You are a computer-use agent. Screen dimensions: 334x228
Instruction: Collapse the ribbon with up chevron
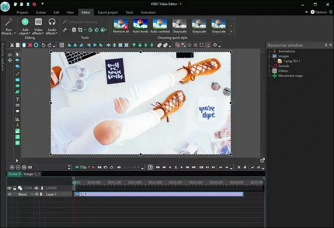[306, 12]
